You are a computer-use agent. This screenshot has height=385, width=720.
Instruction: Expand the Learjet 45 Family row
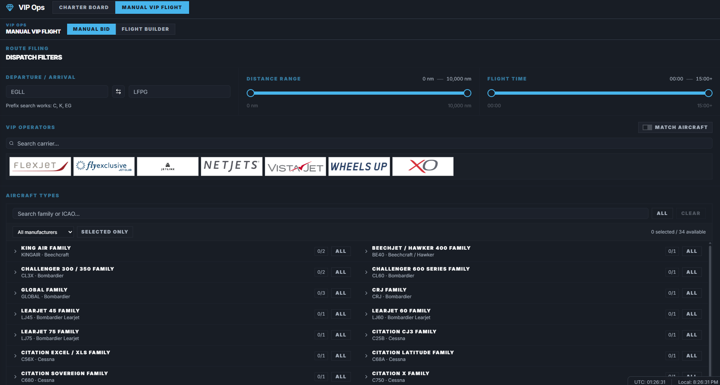point(15,314)
